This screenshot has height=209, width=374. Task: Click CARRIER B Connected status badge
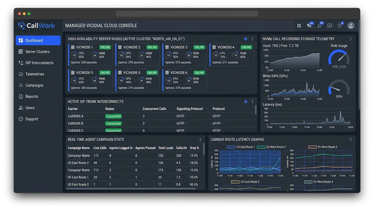pyautogui.click(x=113, y=124)
